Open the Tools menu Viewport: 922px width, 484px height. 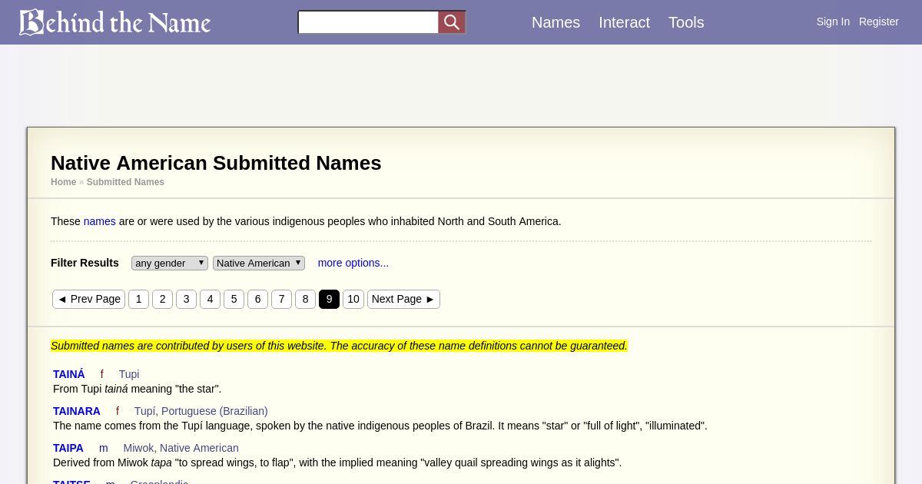tap(686, 22)
